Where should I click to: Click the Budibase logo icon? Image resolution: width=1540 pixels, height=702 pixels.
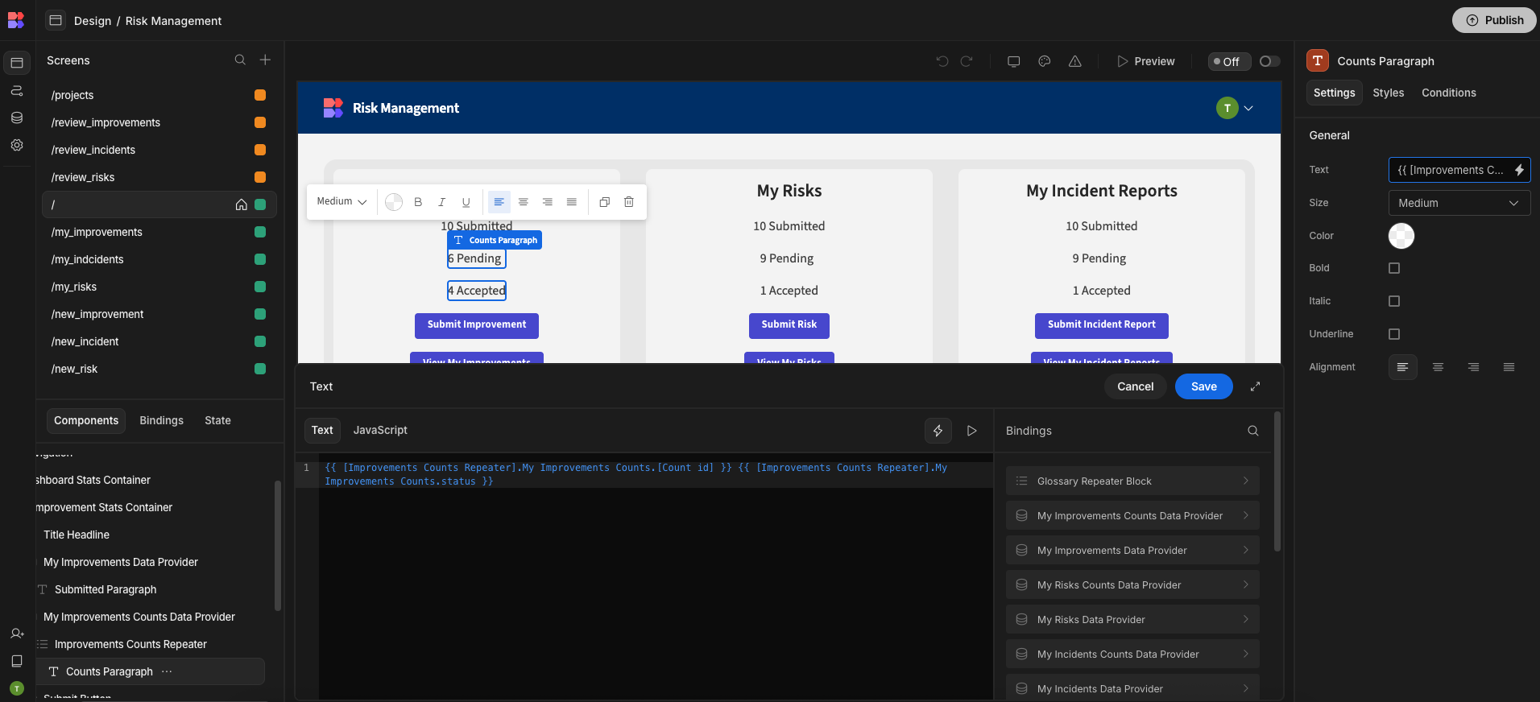pos(16,20)
